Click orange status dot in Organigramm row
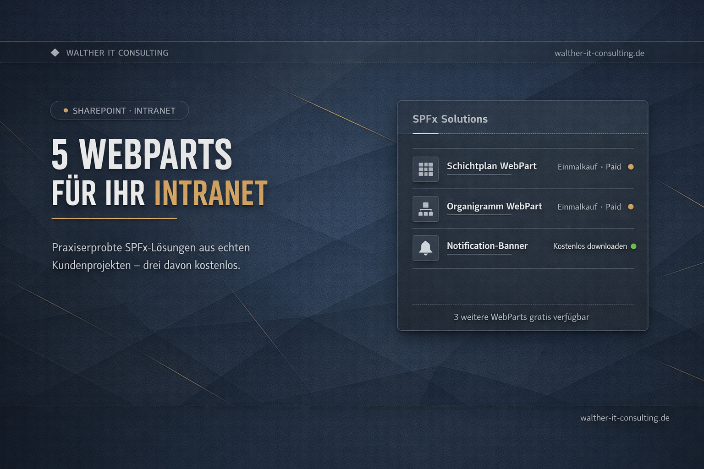The image size is (704, 469). point(631,207)
